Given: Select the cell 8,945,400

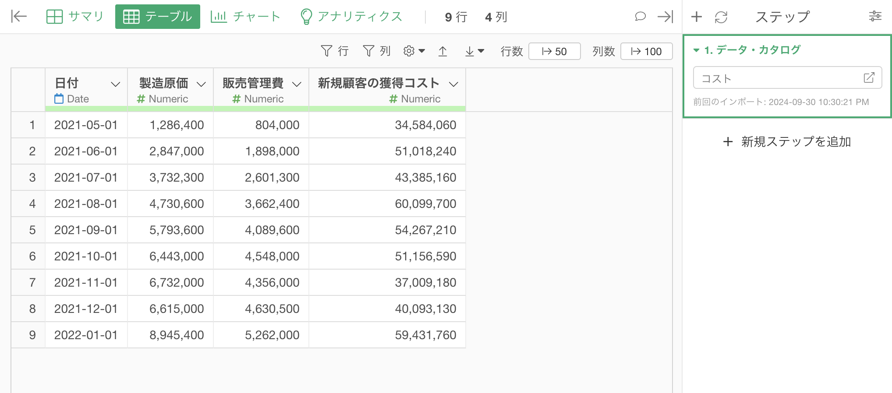Looking at the screenshot, I should 170,335.
